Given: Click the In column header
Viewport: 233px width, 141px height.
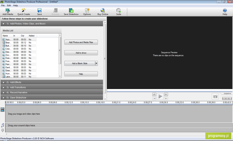Looking at the screenshot, I should click(x=16, y=36).
